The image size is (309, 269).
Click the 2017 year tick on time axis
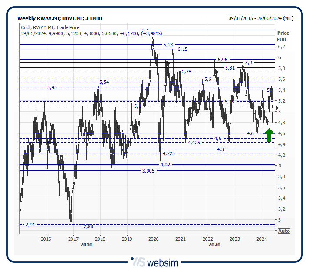click(73, 239)
